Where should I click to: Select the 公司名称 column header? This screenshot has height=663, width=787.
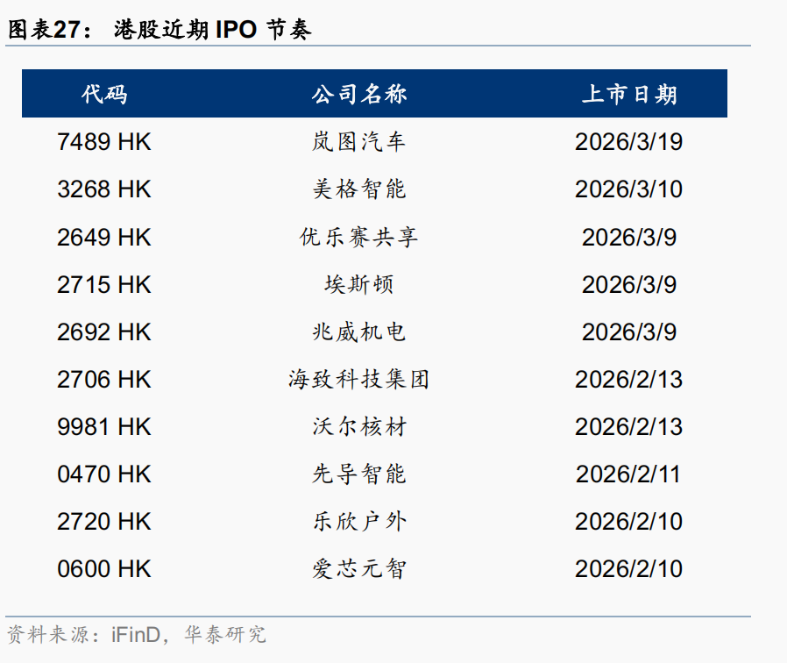tap(358, 95)
